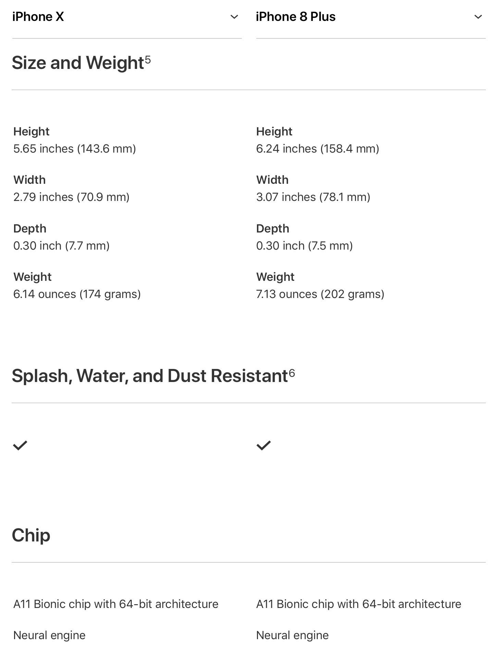The height and width of the screenshot is (645, 494).
Task: Click the Chip section heading
Action: [31, 535]
